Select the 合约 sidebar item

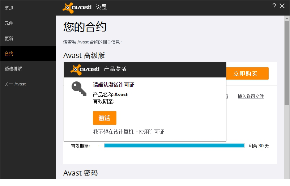pyautogui.click(x=28, y=54)
